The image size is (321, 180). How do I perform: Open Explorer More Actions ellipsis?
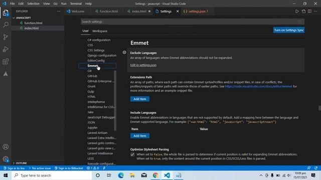[59, 11]
